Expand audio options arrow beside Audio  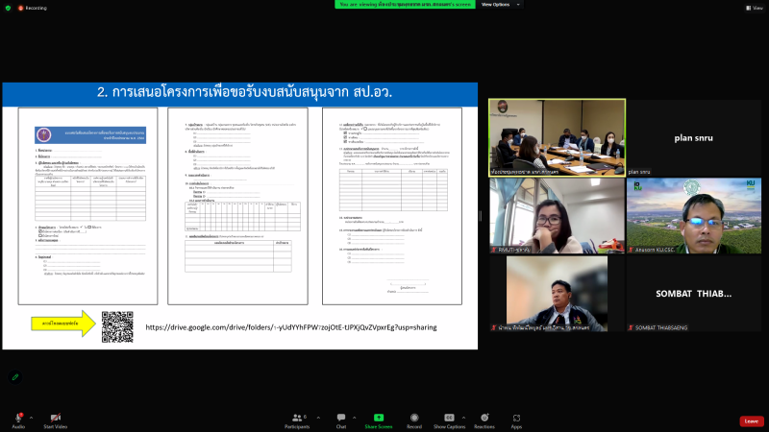tap(31, 418)
